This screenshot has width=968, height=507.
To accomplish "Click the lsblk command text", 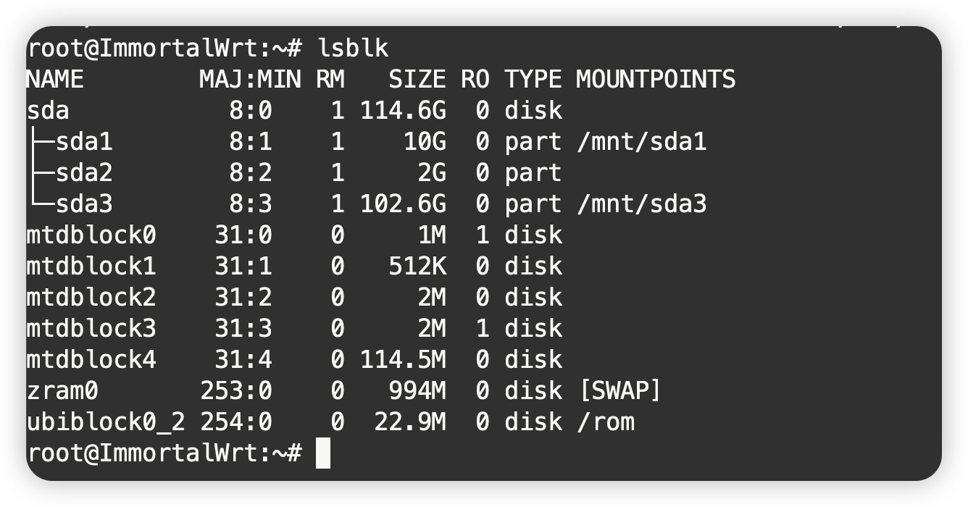I will point(353,49).
